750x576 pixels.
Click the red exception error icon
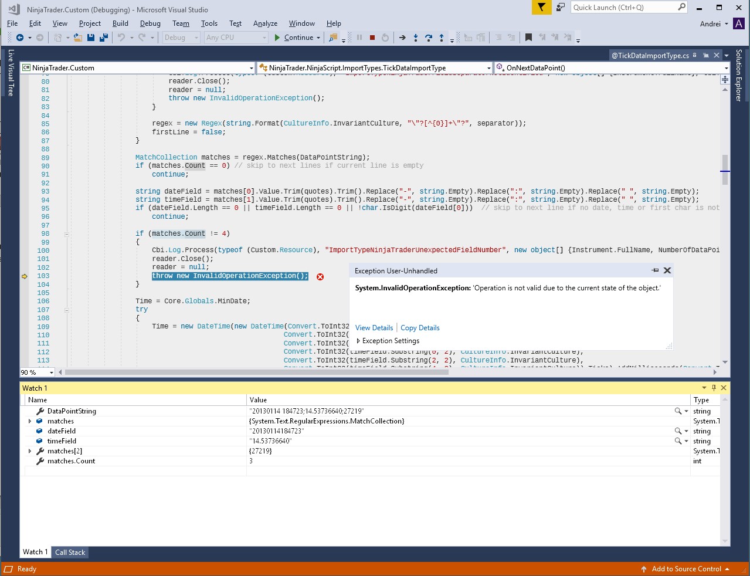320,277
